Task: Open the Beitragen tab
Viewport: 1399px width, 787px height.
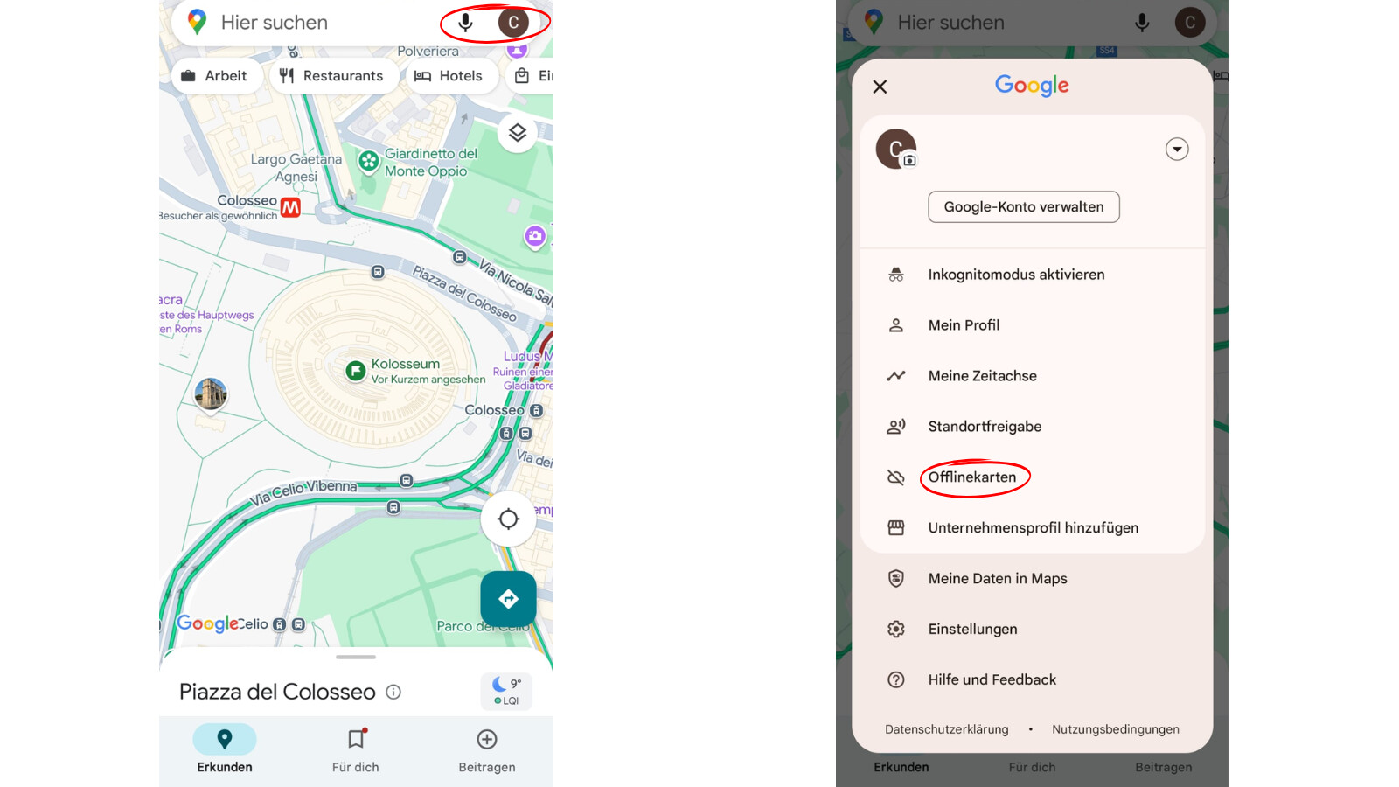Action: (487, 751)
